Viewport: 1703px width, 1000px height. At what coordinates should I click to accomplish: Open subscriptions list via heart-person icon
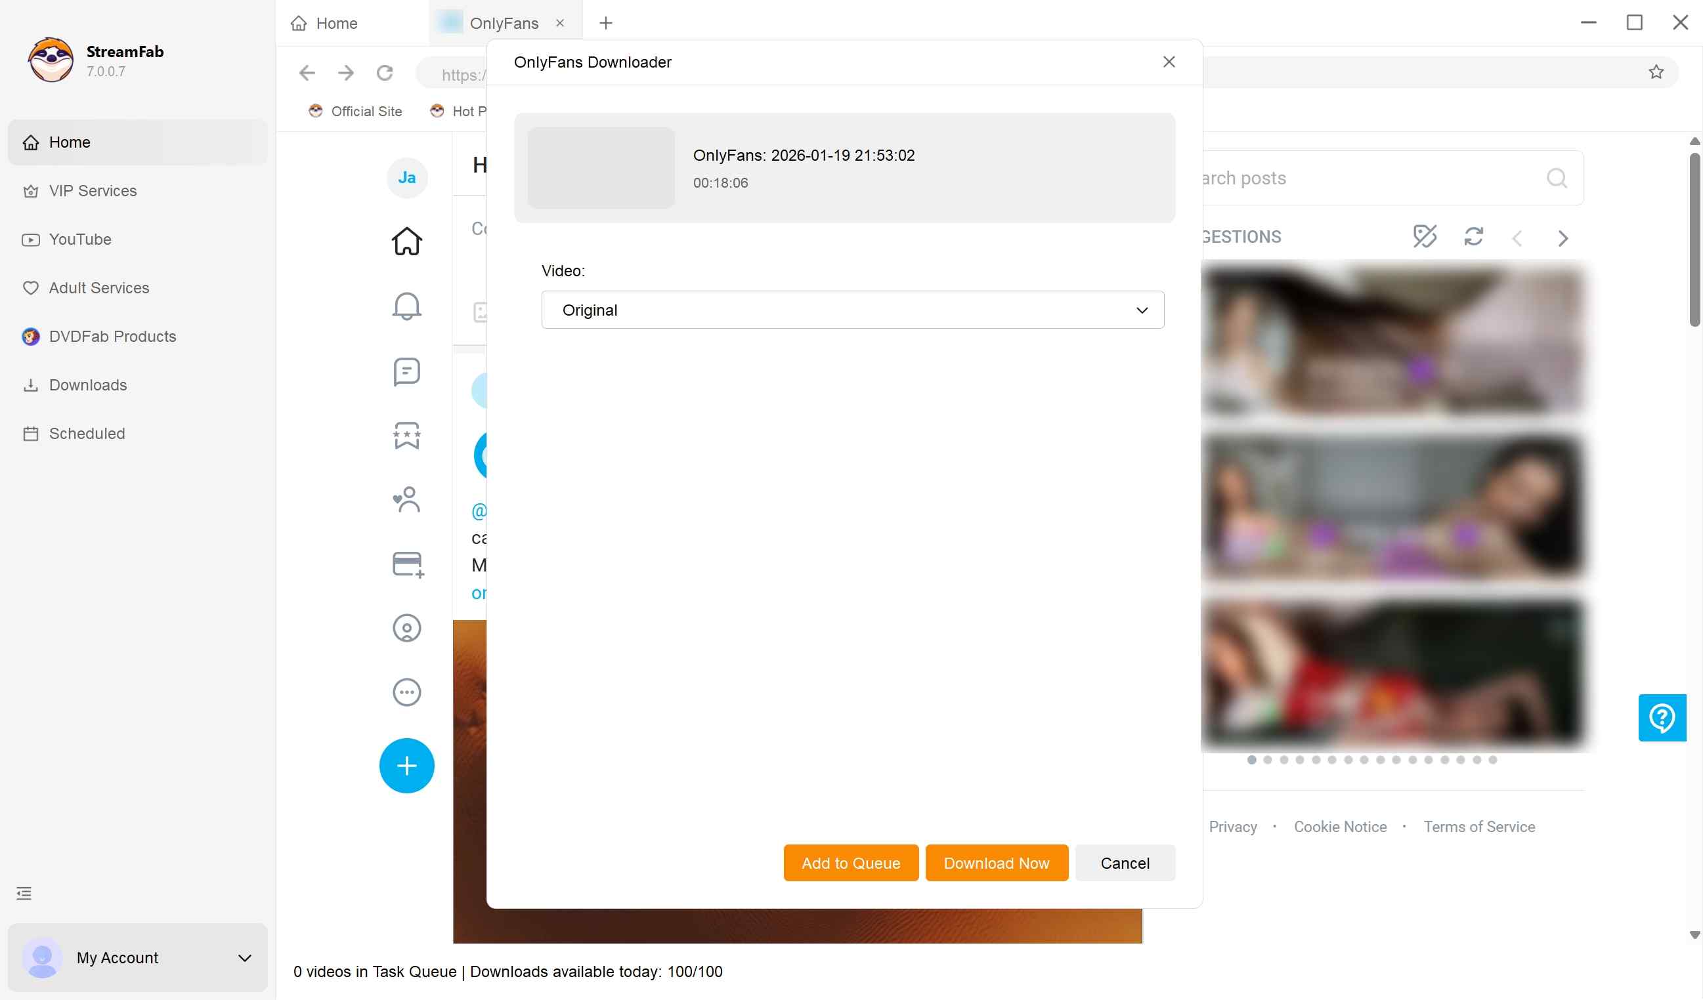[x=406, y=499]
